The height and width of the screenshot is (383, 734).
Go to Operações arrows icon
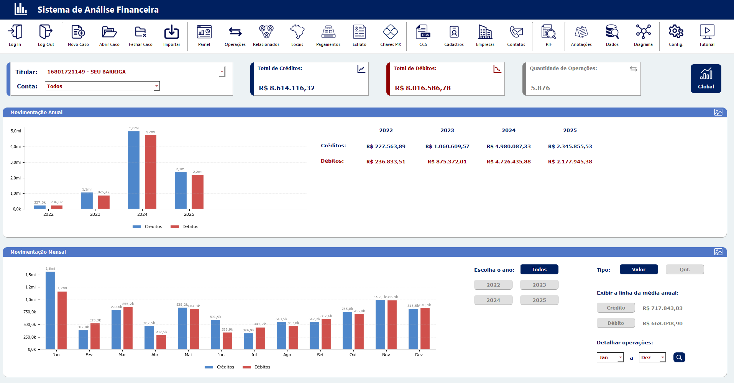235,32
